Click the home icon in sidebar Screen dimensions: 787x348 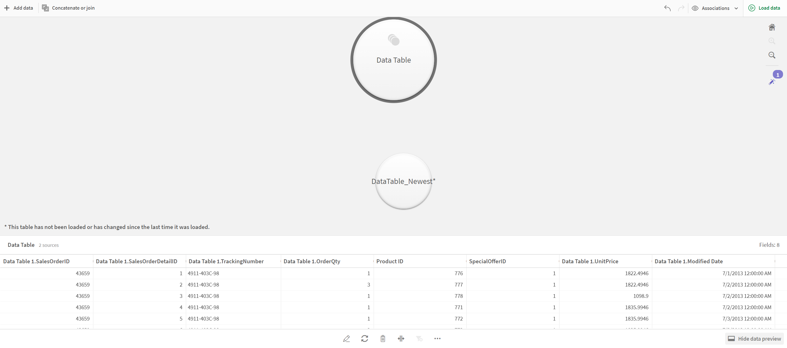(773, 27)
